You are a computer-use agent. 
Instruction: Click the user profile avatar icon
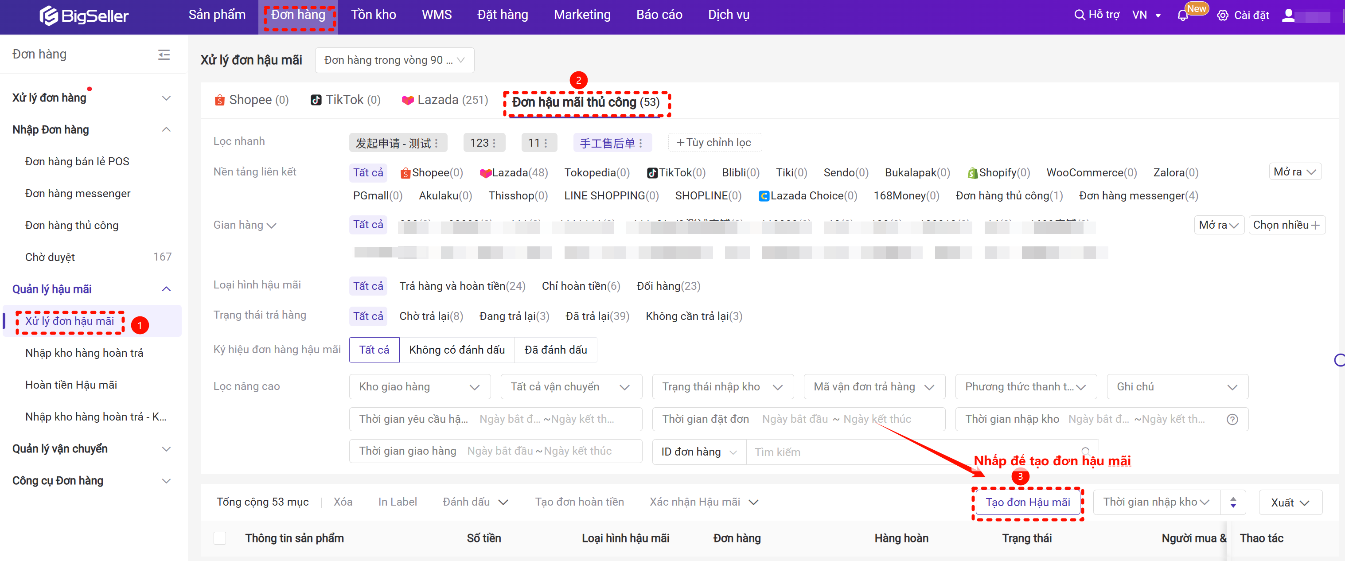tap(1289, 16)
